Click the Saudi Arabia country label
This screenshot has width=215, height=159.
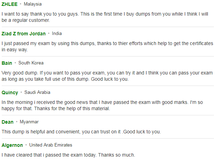tap(37, 92)
